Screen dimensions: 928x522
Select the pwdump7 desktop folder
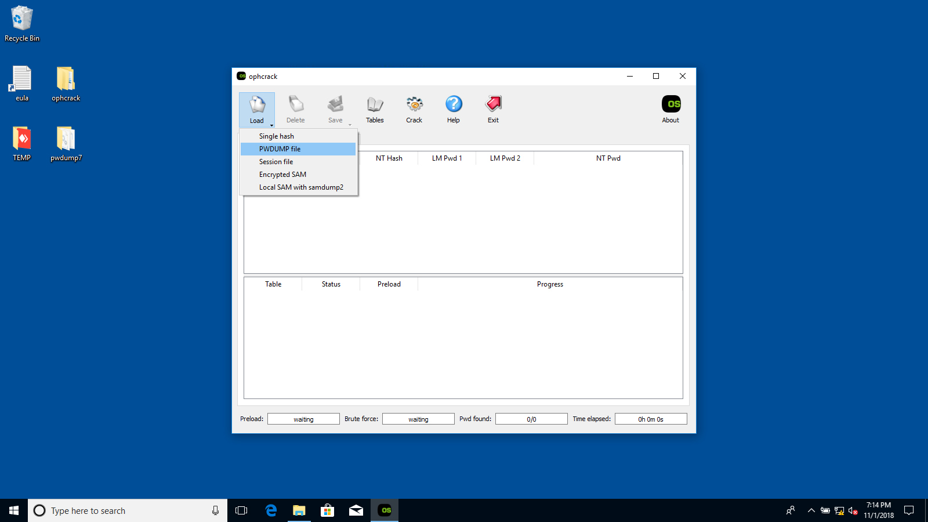click(66, 144)
